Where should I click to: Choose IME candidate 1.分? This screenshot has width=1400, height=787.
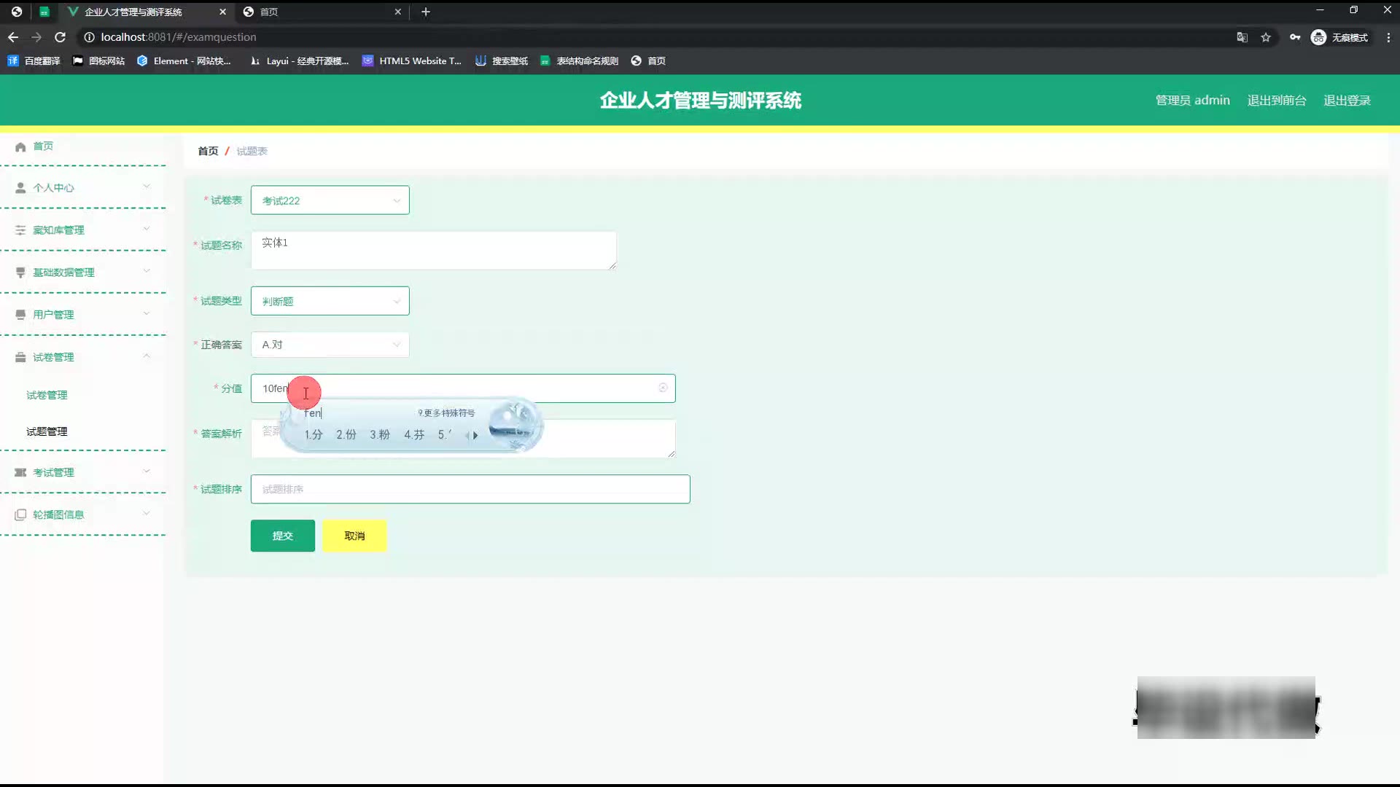(x=314, y=434)
